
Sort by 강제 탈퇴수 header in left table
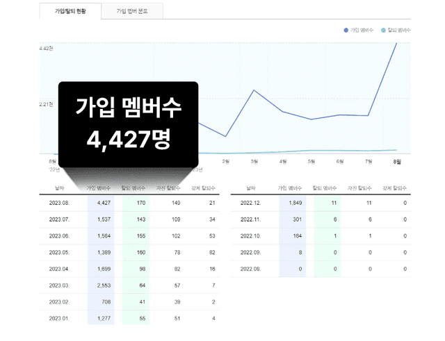202,188
